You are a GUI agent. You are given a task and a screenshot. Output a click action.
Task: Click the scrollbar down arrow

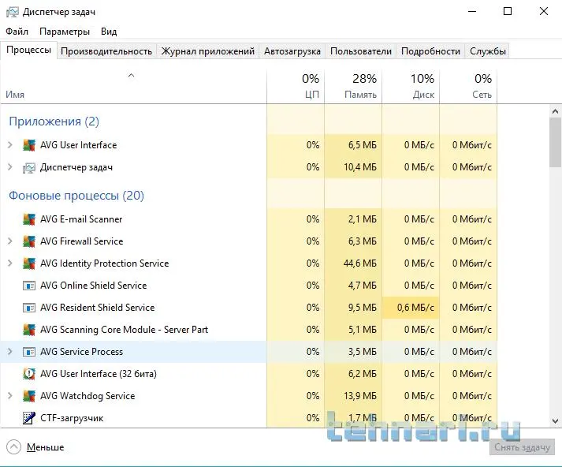coord(555,420)
